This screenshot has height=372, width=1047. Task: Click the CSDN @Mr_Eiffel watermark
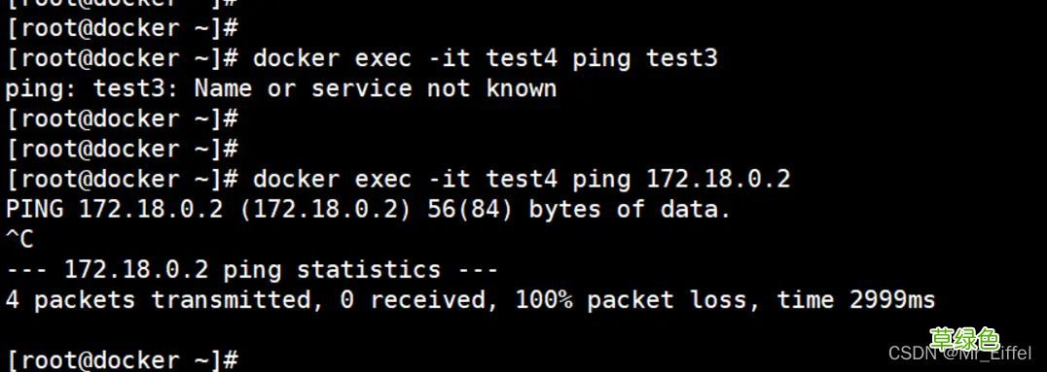click(959, 353)
